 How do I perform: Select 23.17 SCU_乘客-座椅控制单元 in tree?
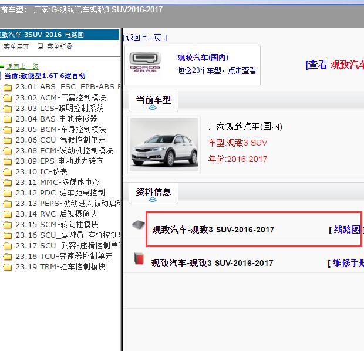click(x=68, y=246)
